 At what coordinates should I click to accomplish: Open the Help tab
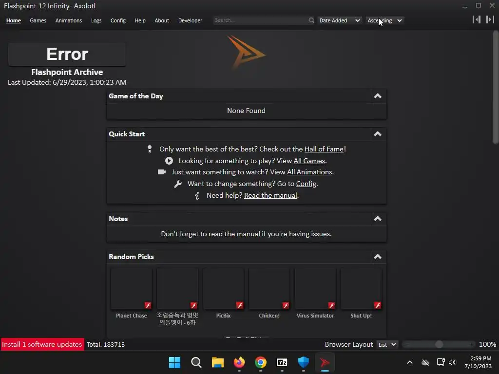[x=140, y=20]
